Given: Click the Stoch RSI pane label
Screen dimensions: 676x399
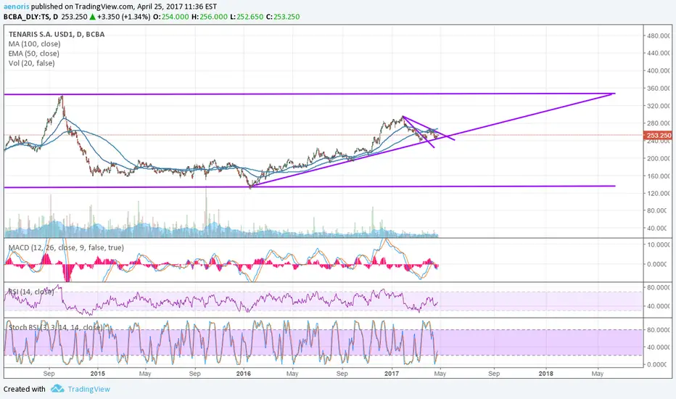Looking at the screenshot, I should (56, 327).
